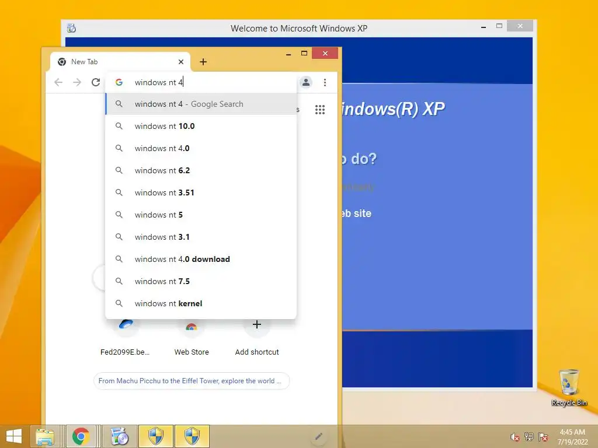This screenshot has height=448, width=598.
Task: Select the Recycle Bin desktop icon
Action: pyautogui.click(x=569, y=388)
